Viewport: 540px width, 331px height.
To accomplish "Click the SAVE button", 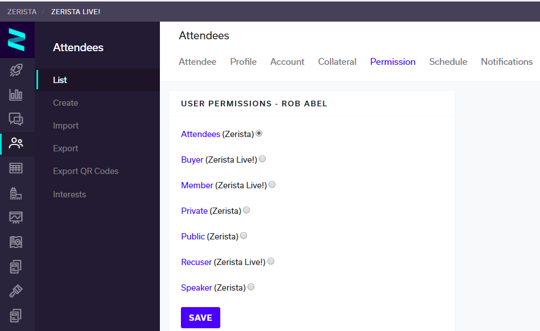I will 200,317.
